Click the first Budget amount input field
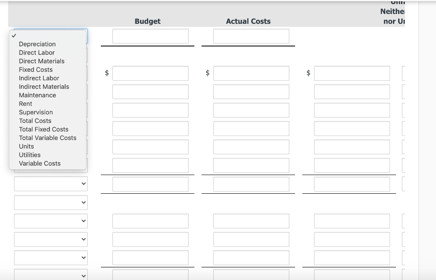436x280 pixels. (x=150, y=36)
